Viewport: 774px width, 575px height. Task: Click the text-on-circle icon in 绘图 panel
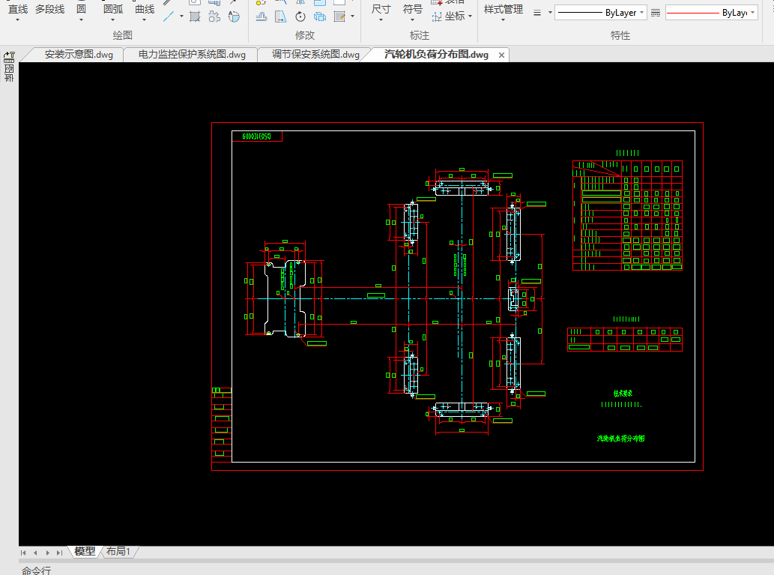[x=234, y=16]
